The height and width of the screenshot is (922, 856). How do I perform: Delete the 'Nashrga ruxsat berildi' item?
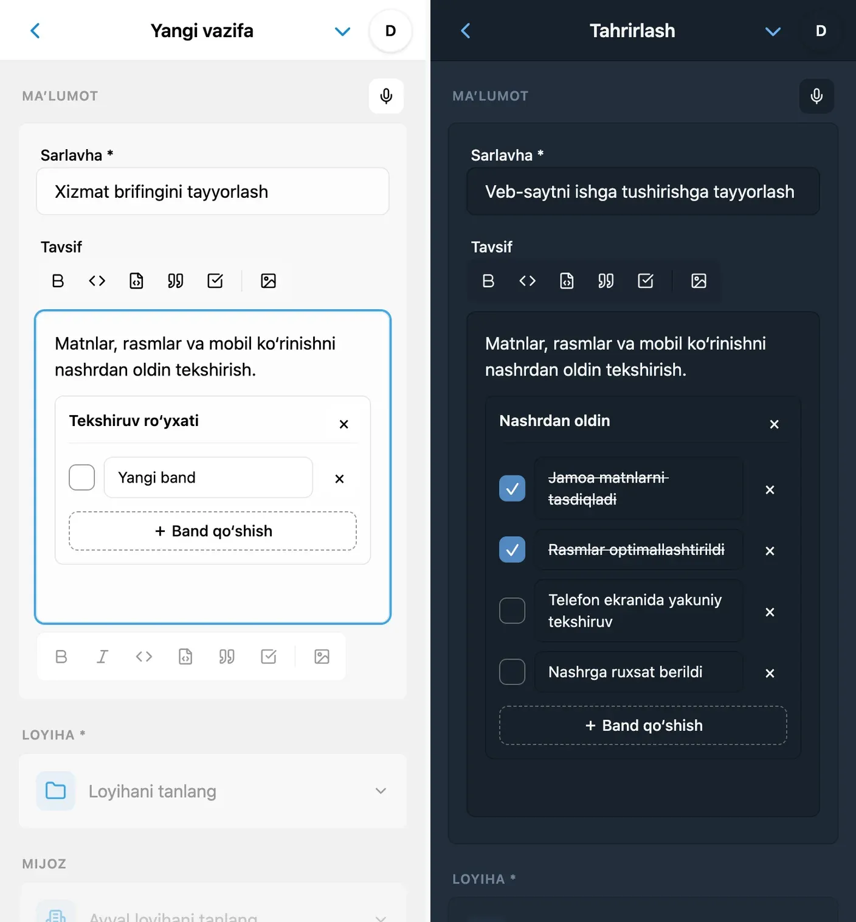[x=770, y=673]
